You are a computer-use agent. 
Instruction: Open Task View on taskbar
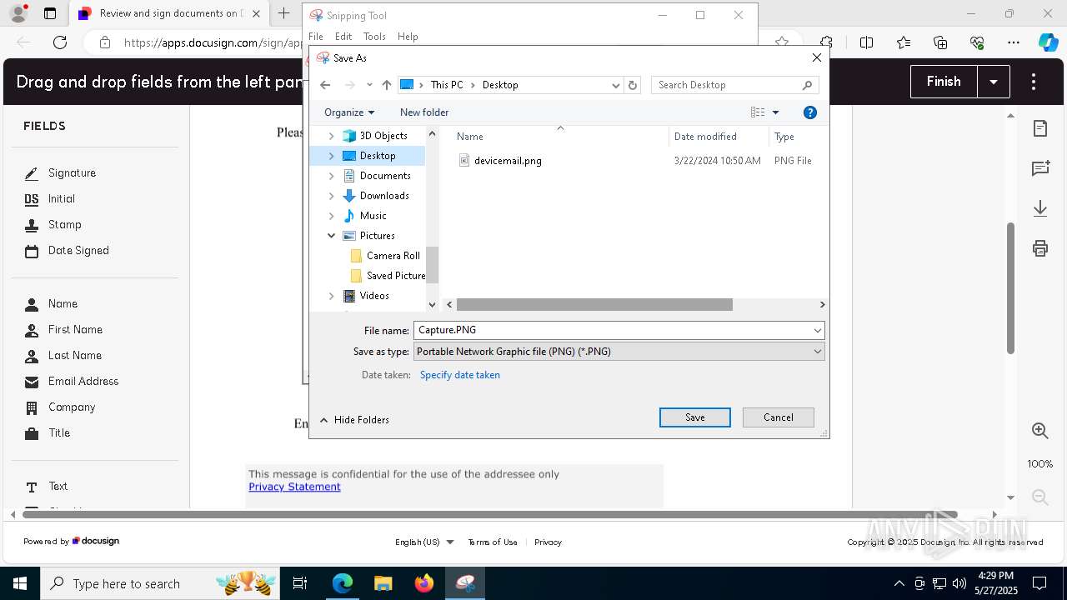[x=300, y=583]
